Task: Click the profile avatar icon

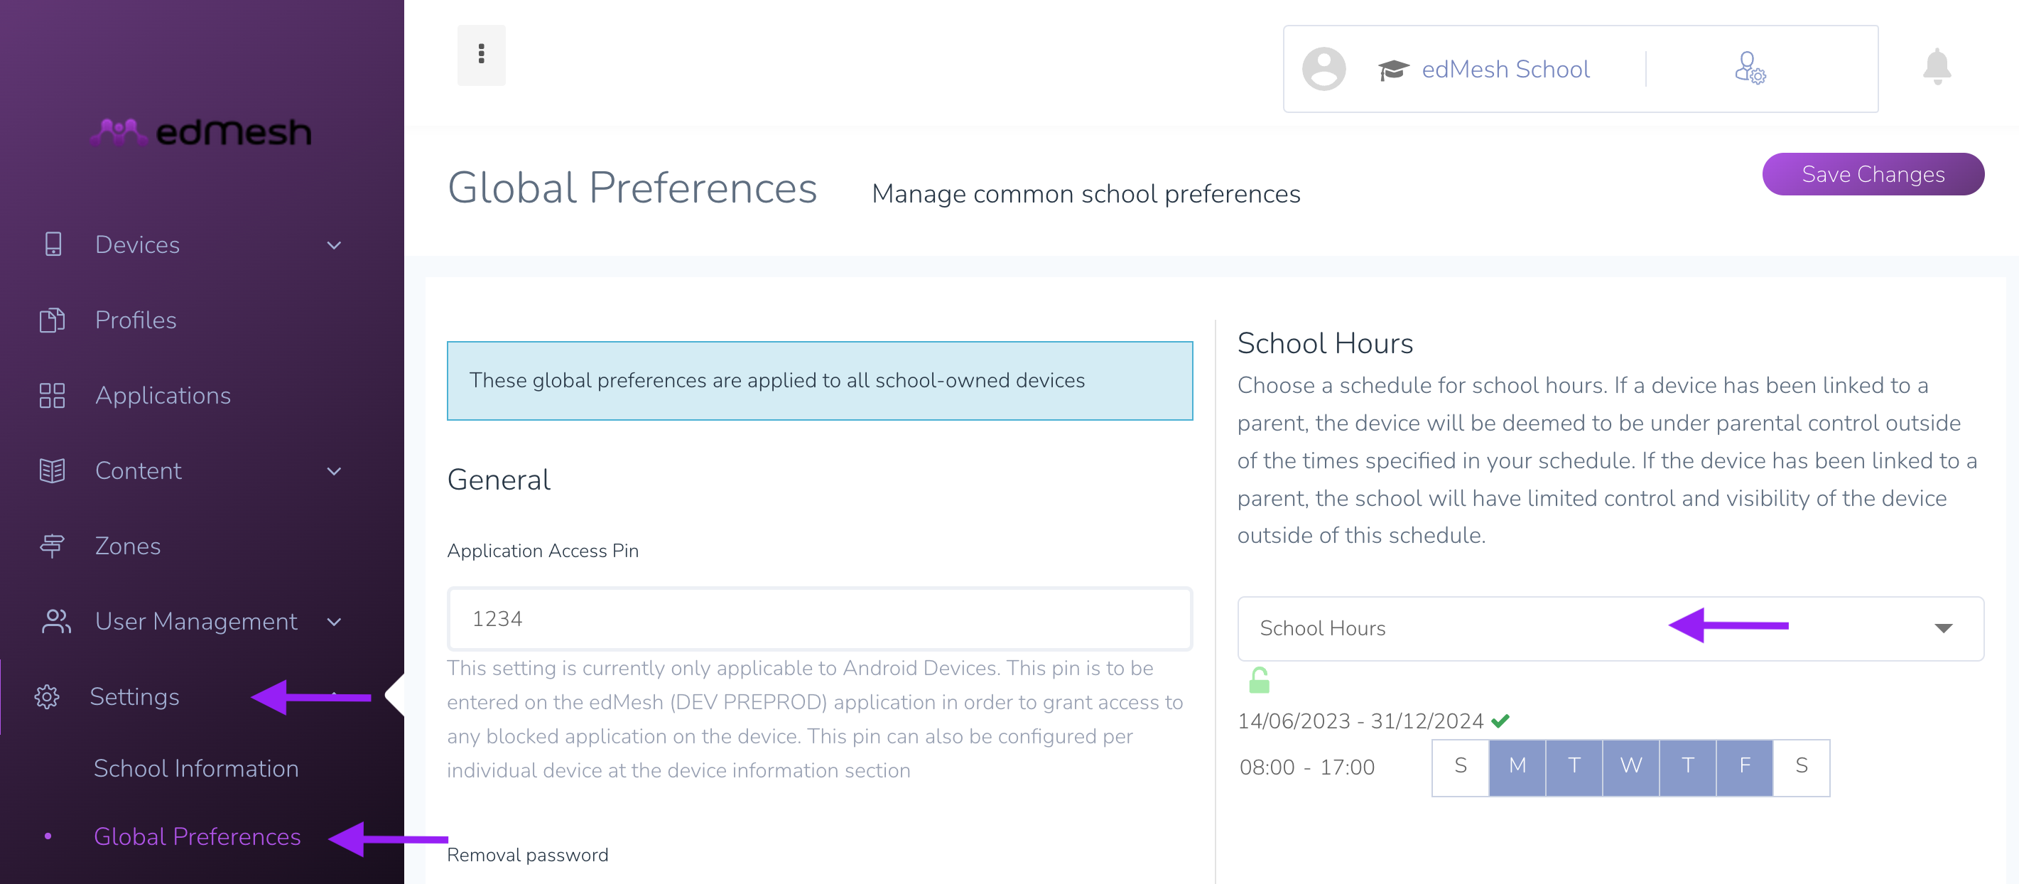Action: (x=1324, y=69)
